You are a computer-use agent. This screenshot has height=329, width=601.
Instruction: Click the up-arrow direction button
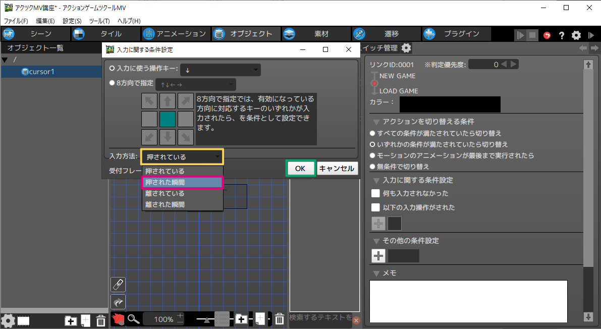point(168,101)
